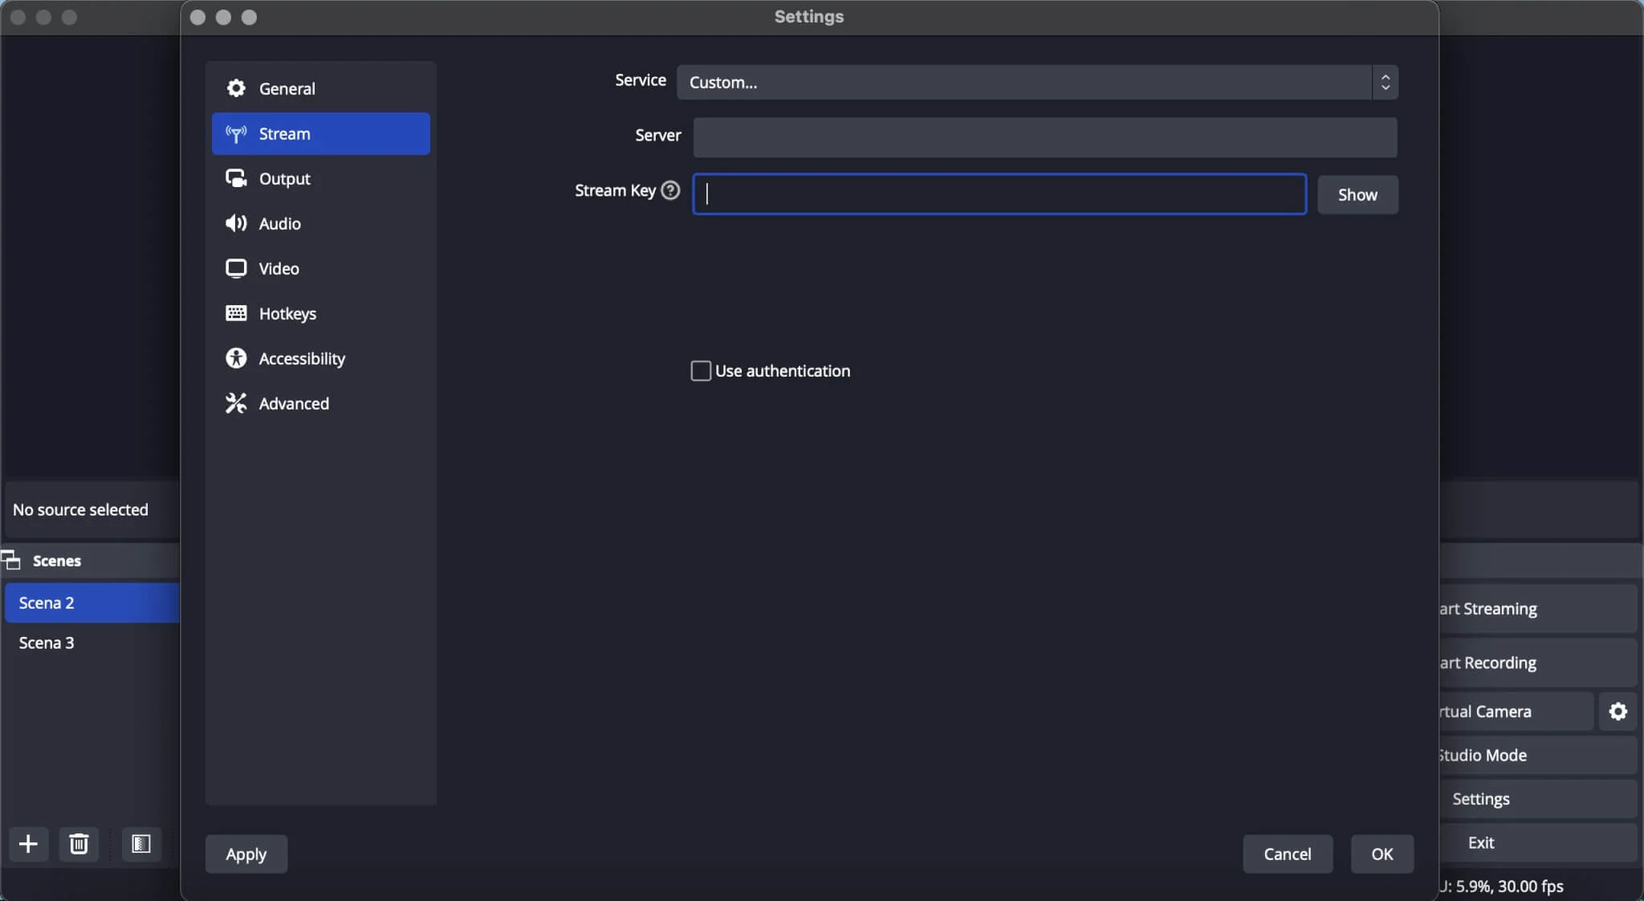Select the Scena 3 scene
Viewport: 1644px width, 901px height.
(x=47, y=642)
